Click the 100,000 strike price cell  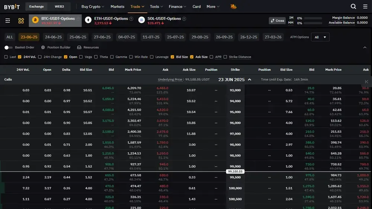pos(235,188)
